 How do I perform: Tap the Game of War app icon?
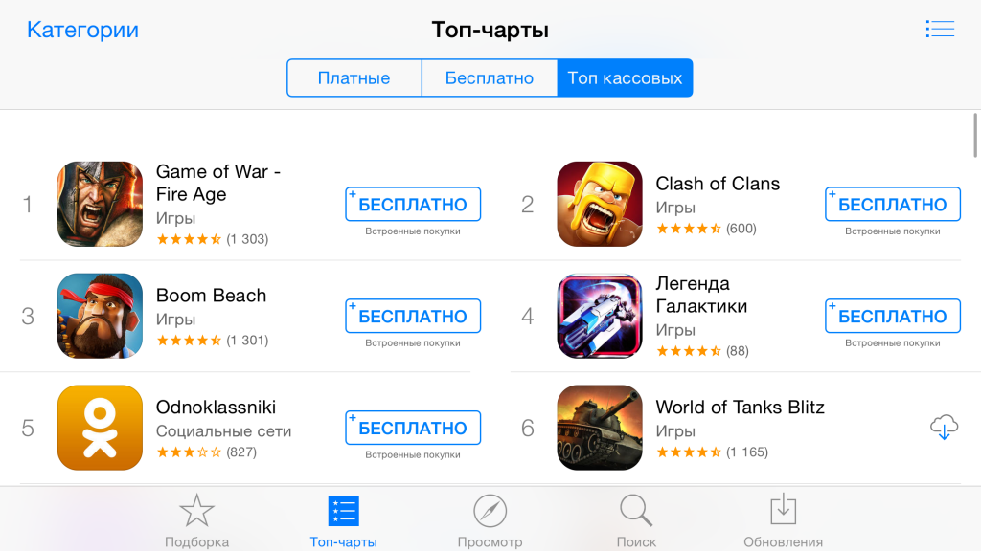pos(100,205)
